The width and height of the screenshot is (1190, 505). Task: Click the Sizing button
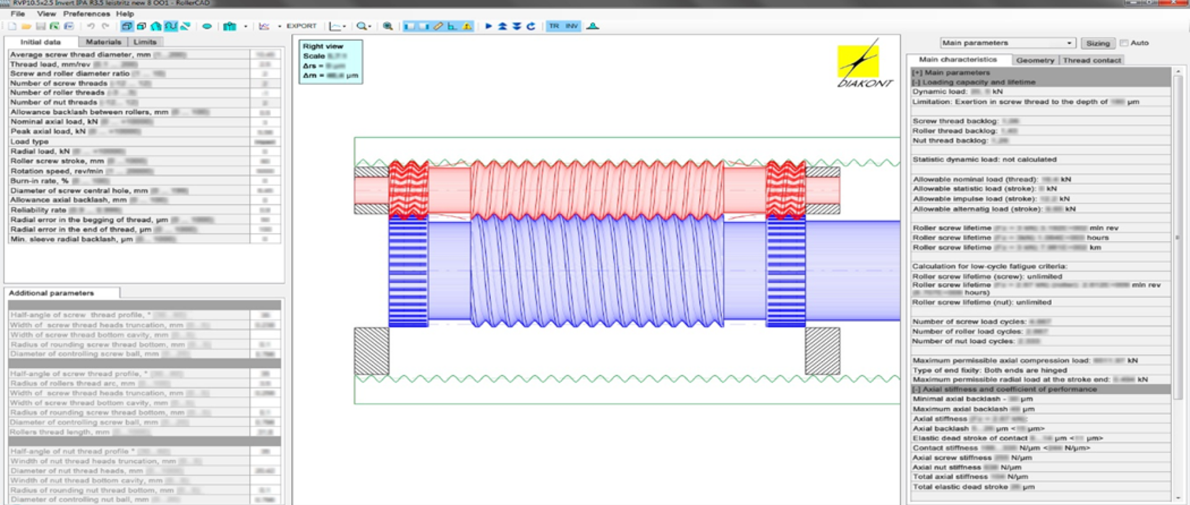[x=1098, y=43]
